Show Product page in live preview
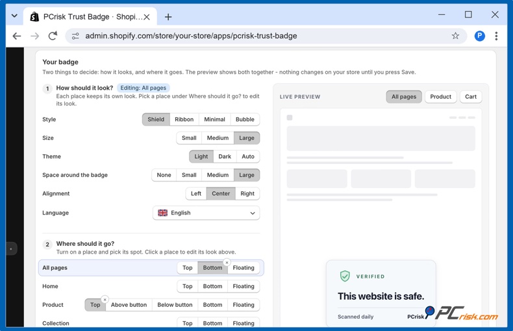The width and height of the screenshot is (513, 331). 440,97
